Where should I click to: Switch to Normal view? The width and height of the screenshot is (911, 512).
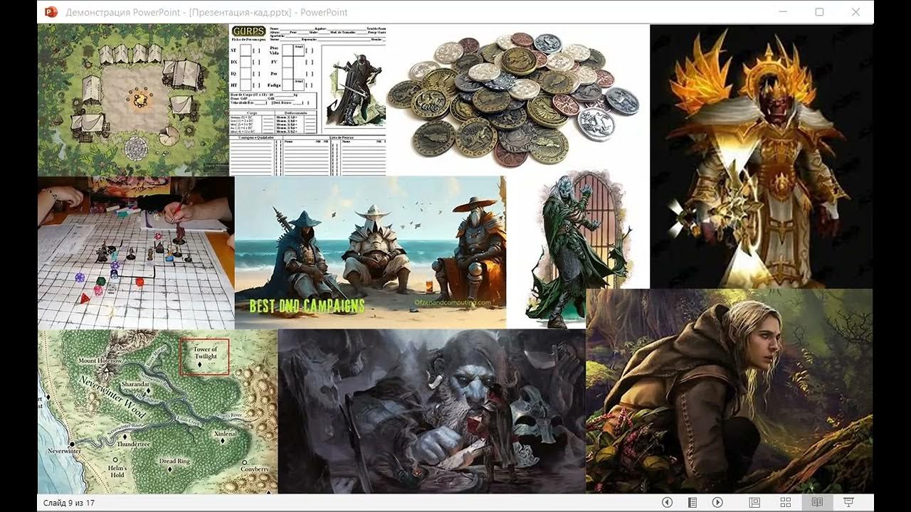click(x=754, y=502)
